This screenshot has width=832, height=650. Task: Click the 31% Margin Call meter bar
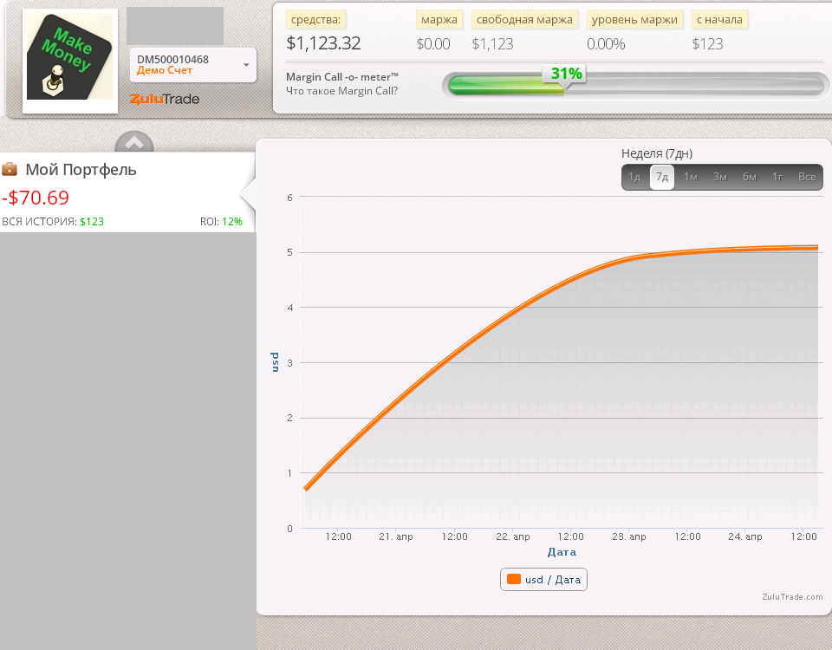tap(635, 85)
